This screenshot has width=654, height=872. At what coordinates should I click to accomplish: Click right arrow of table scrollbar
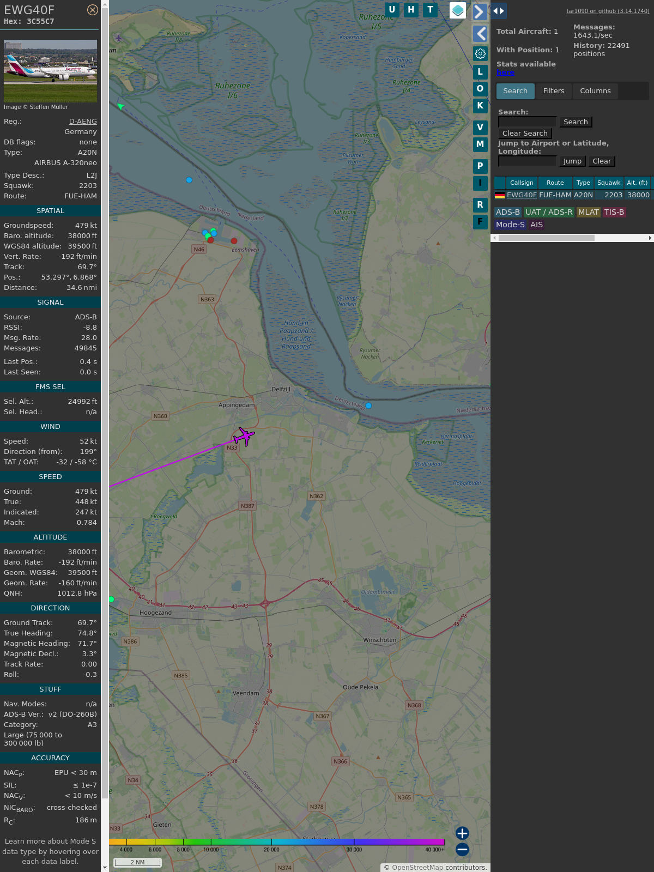point(650,238)
